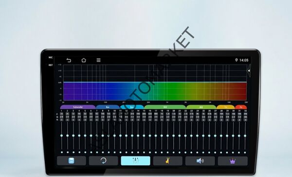Select the green Mid band tab
This screenshot has height=177, width=292.
tap(165, 107)
